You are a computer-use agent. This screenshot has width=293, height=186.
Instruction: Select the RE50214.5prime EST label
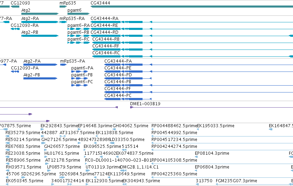[x=23, y=140]
